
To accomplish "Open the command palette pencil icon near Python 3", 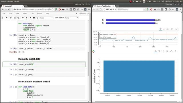I will coord(76,13).
